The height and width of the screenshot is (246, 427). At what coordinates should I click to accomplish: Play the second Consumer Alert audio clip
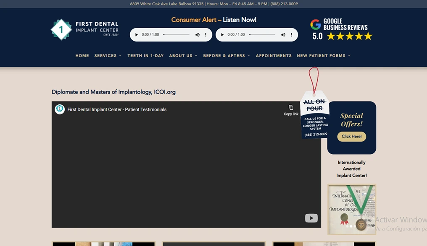(222, 35)
